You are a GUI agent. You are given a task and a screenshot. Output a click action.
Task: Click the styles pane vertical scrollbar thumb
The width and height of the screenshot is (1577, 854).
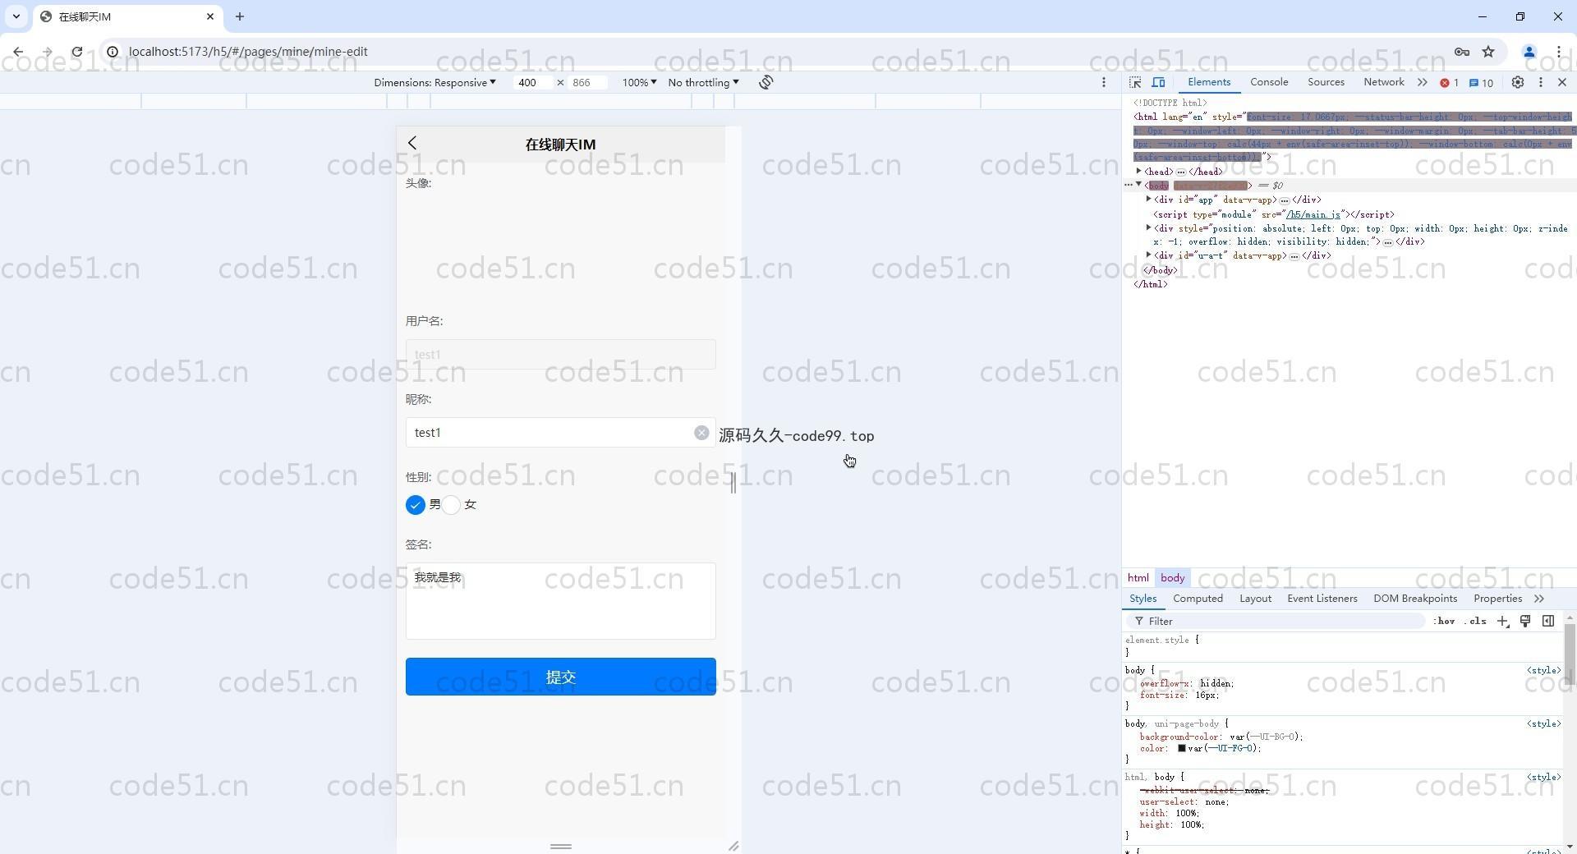1570,654
